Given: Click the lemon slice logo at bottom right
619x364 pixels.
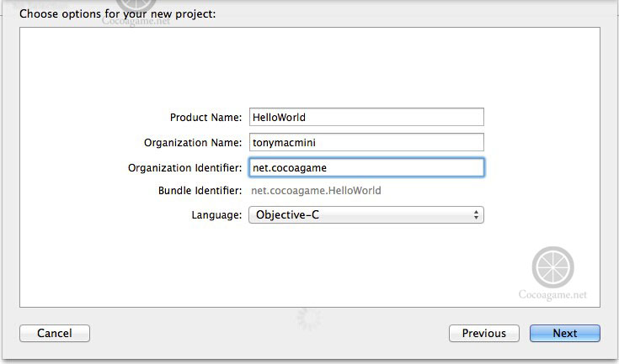Looking at the screenshot, I should 553,268.
